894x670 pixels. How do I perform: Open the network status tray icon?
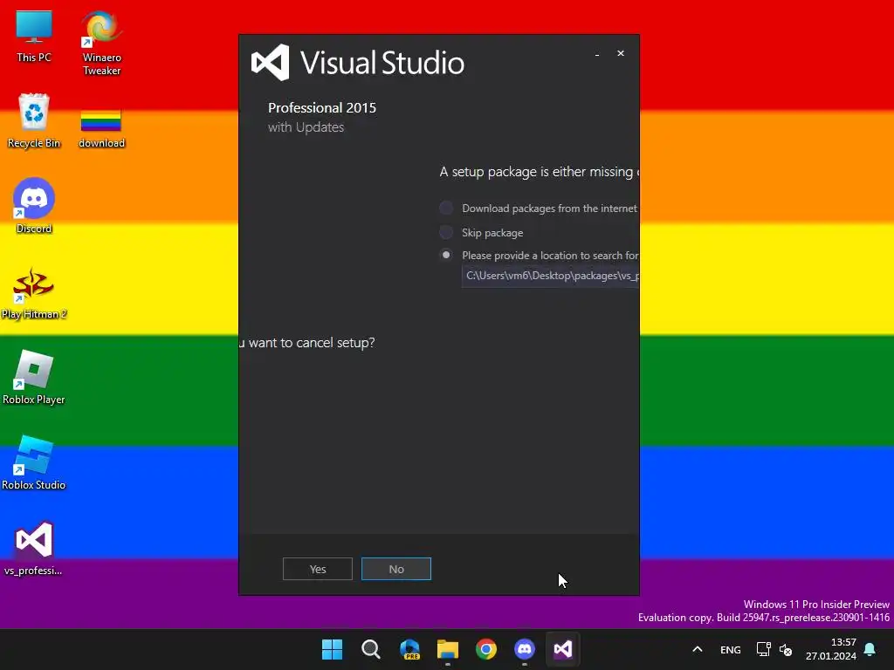pos(763,649)
